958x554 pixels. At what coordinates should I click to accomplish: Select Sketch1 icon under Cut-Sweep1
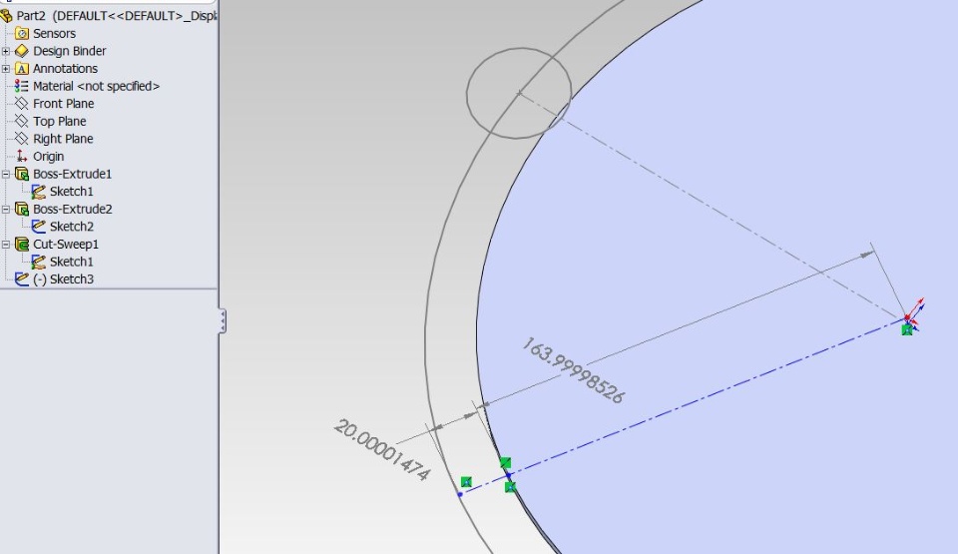pos(39,262)
